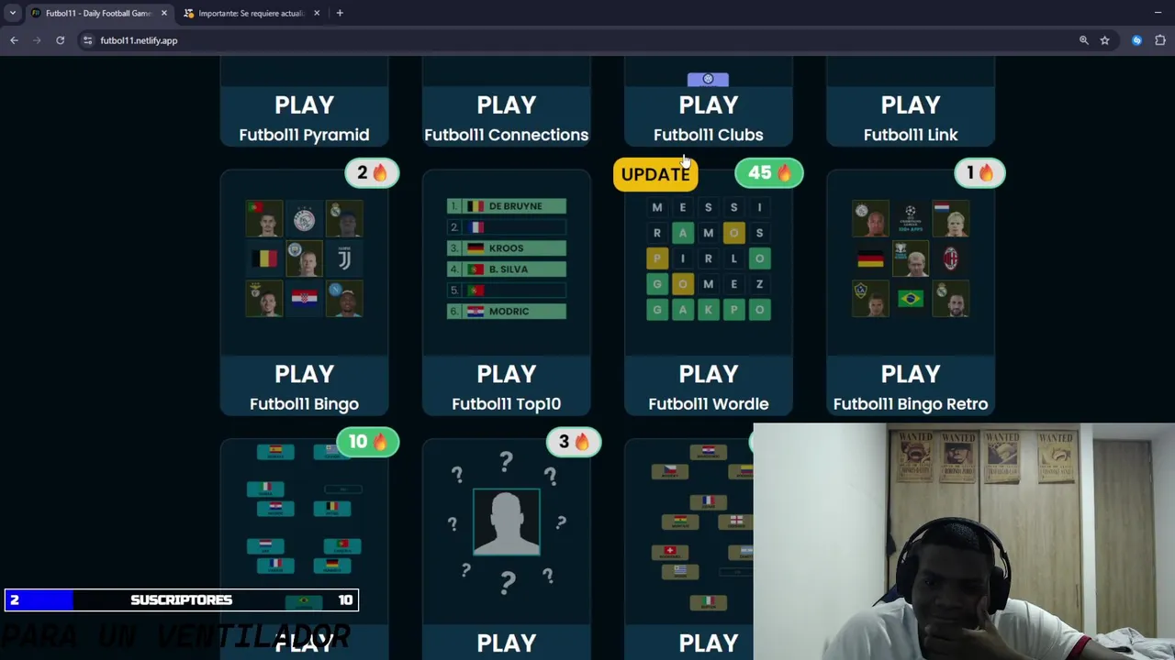Click the 2 streak flame badge on Bingo
Screen dimensions: 1175x660
[x=372, y=172]
